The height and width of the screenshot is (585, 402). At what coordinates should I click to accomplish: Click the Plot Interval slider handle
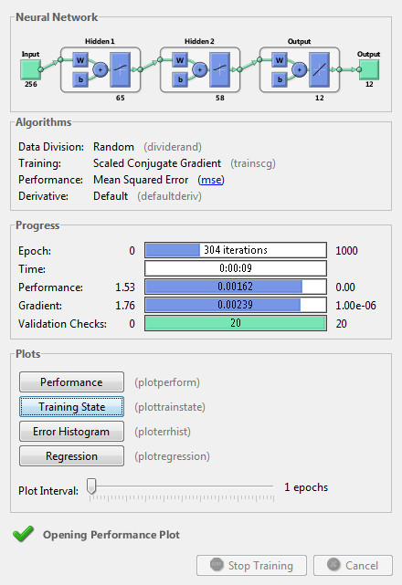[x=91, y=486]
